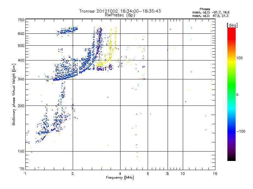Click the colorbar tick label "-100"
The width and height of the screenshot is (253, 189).
[x=241, y=131]
